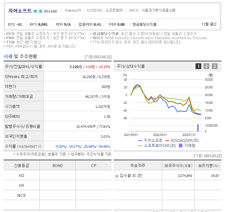Select the 보유지분(%) column header
Viewport: 225px width, 212px height.
click(x=208, y=165)
